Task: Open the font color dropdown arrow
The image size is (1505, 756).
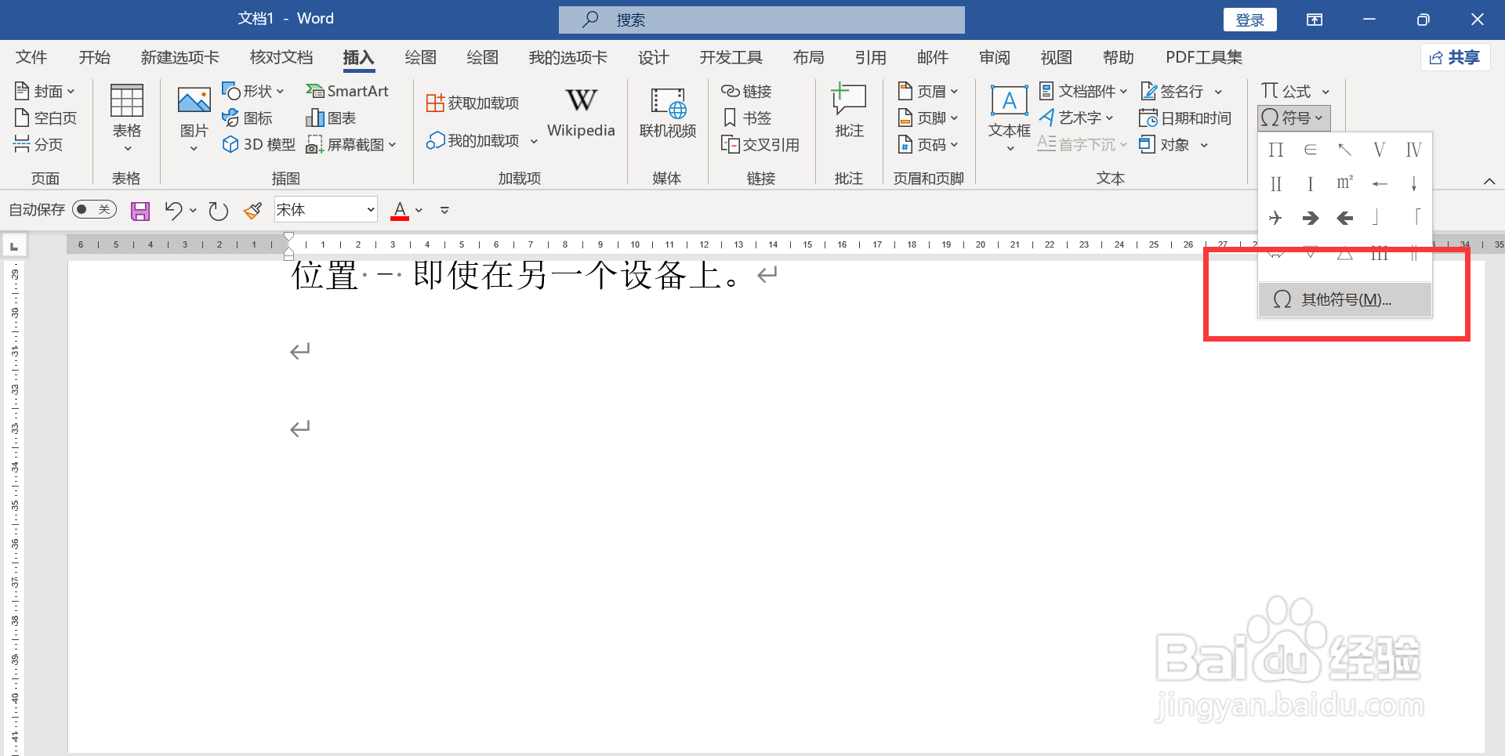Action: [419, 210]
